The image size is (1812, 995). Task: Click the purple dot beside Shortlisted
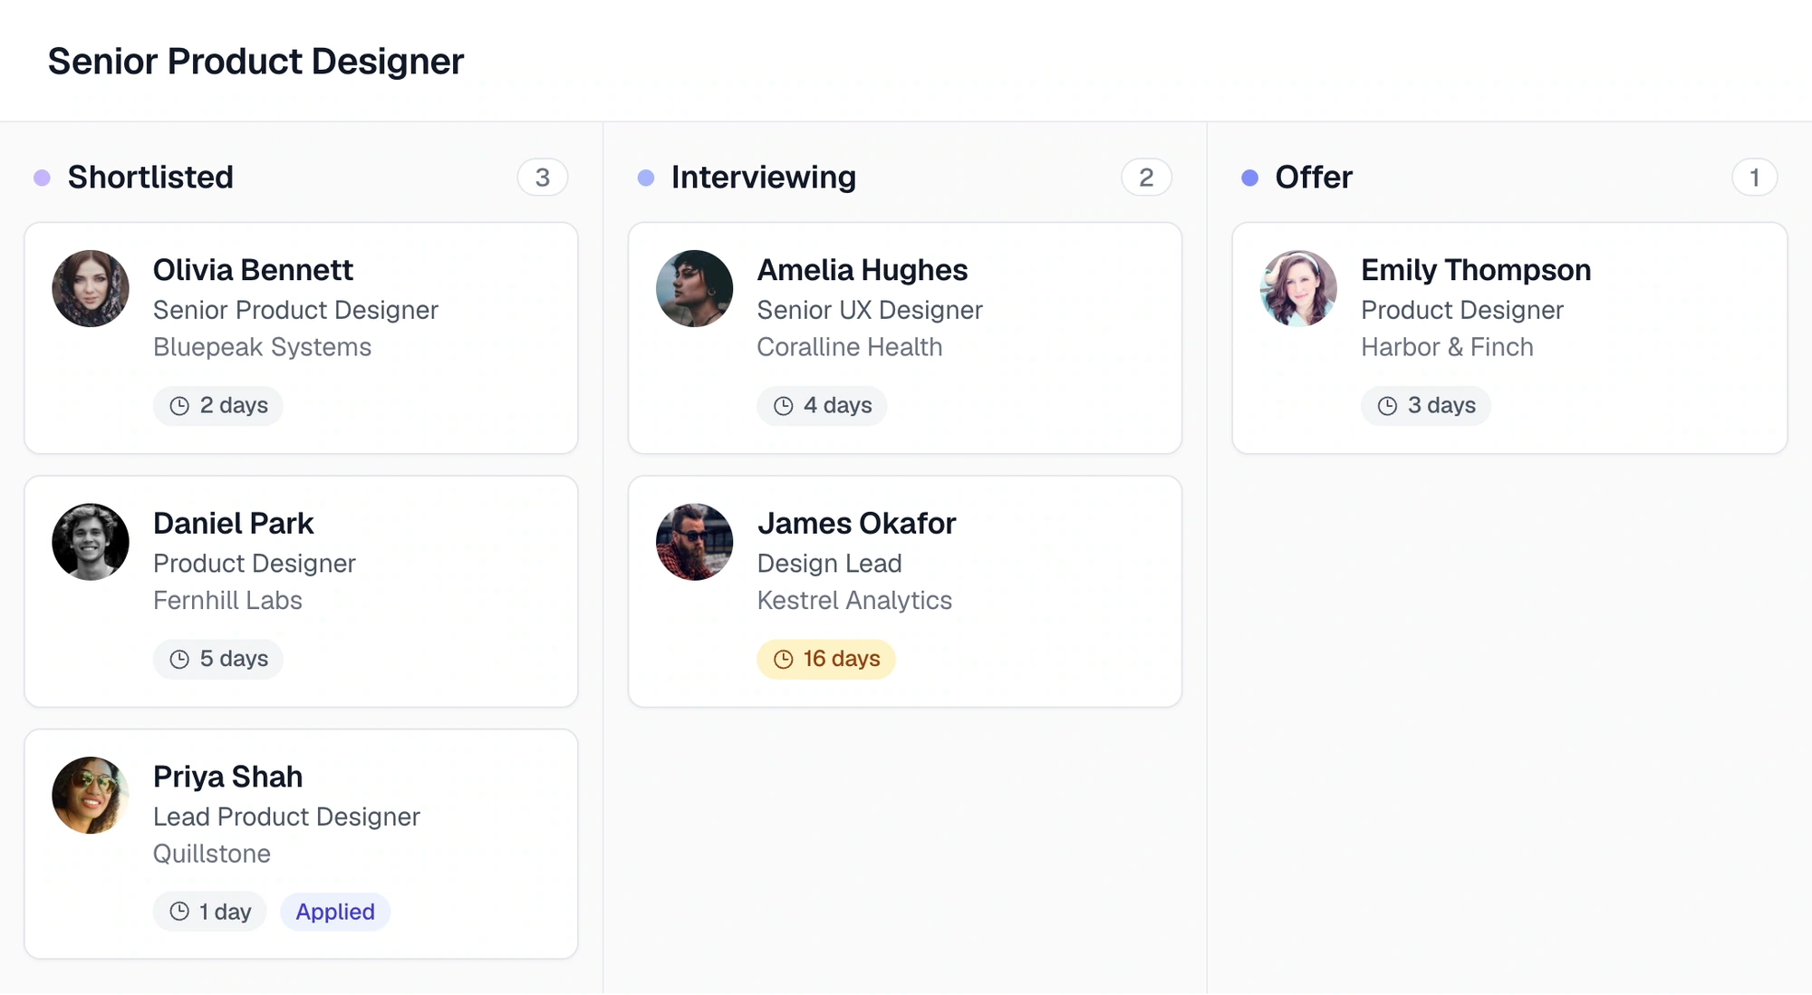(42, 178)
